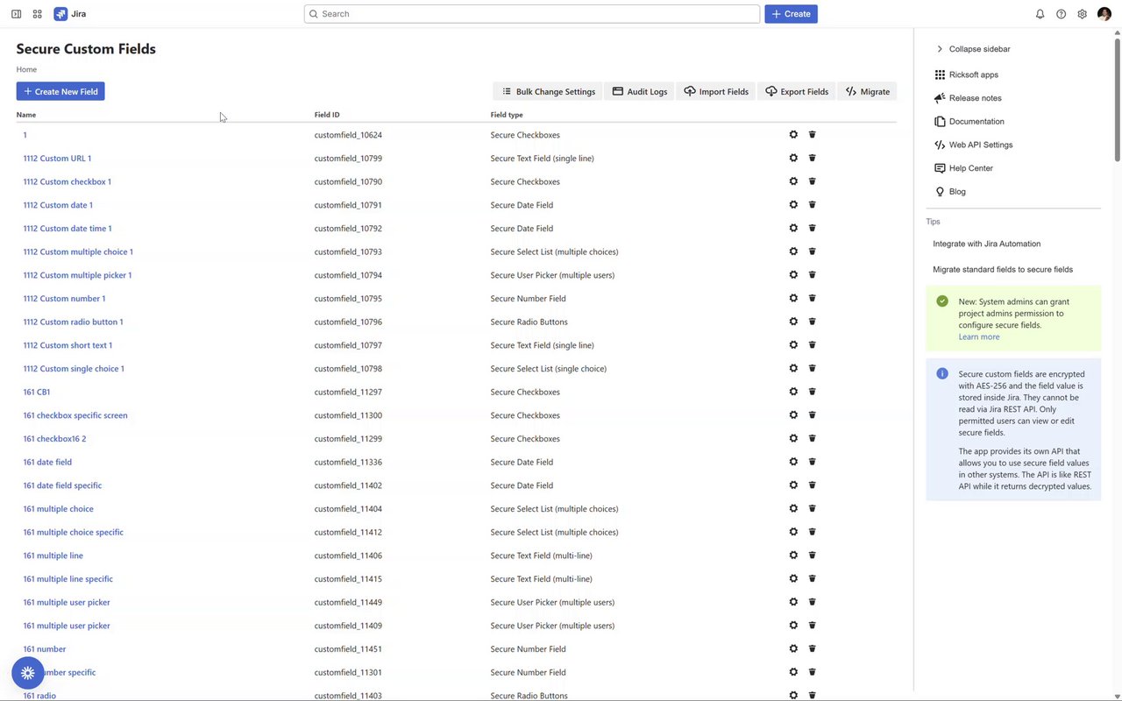Click Create New Field button

pos(60,91)
